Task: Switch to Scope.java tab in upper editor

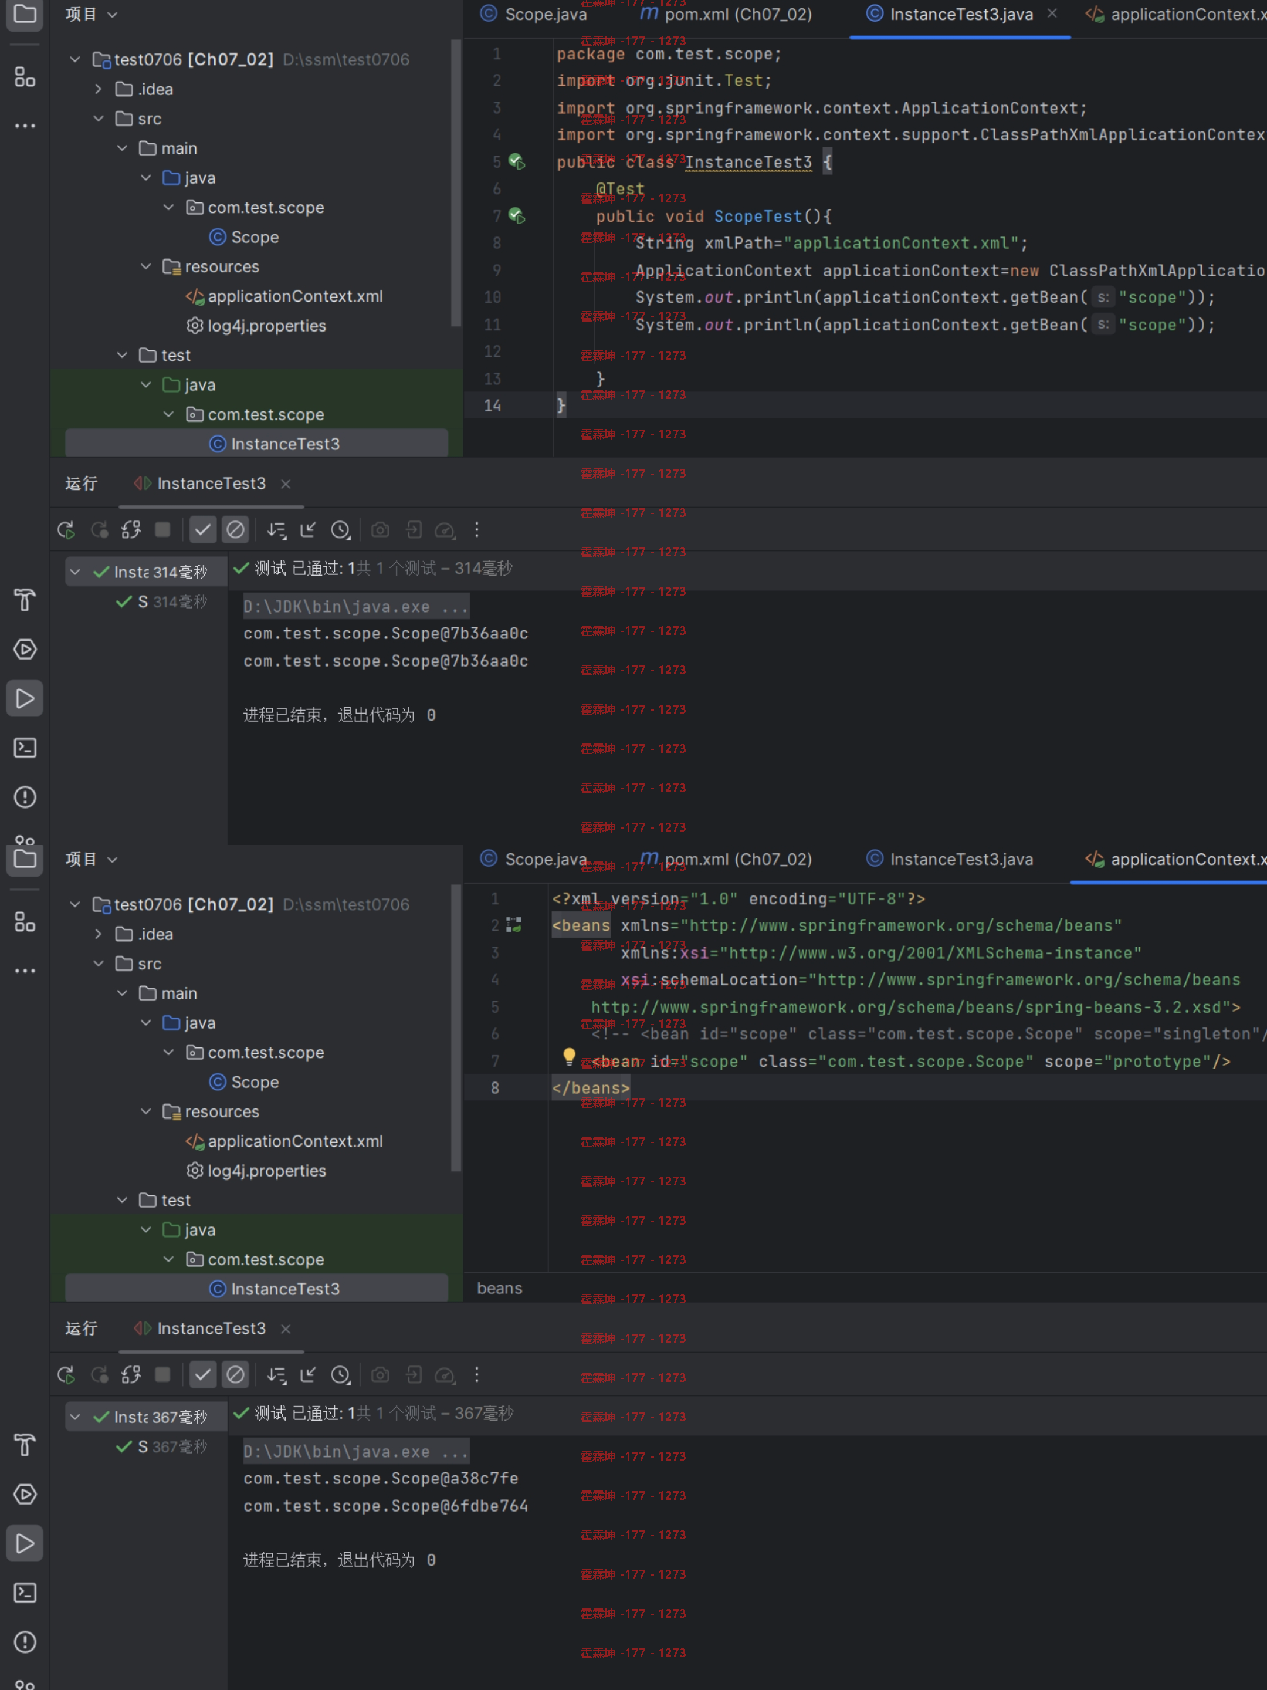Action: (534, 15)
